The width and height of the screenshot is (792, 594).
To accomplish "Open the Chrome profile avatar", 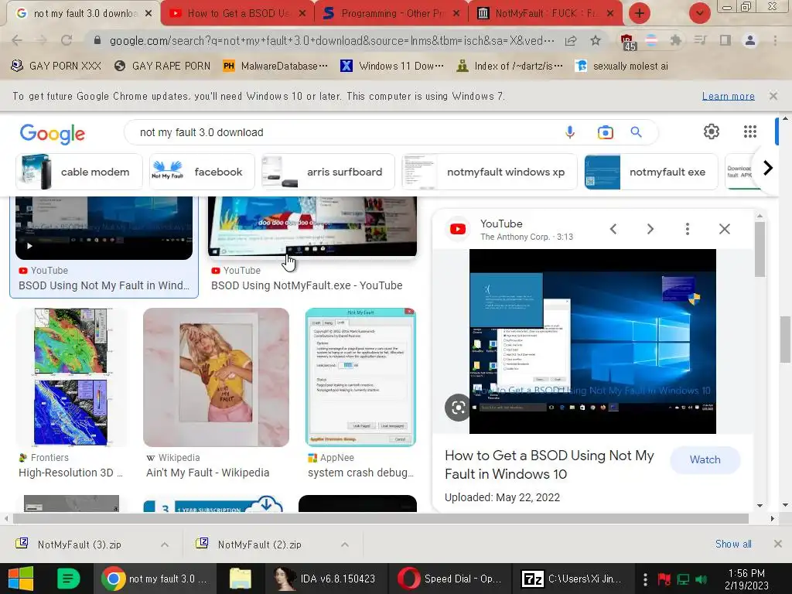I will (x=750, y=40).
